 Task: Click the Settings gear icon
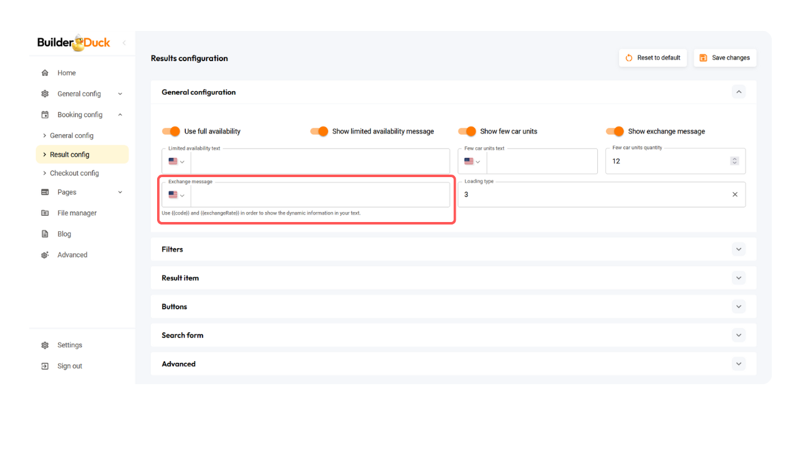pos(45,345)
